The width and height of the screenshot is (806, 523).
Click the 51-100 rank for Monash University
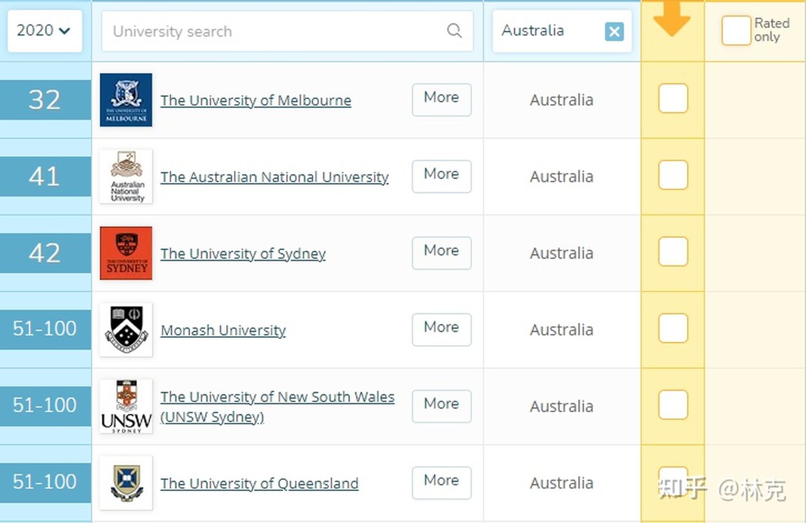[x=45, y=329]
